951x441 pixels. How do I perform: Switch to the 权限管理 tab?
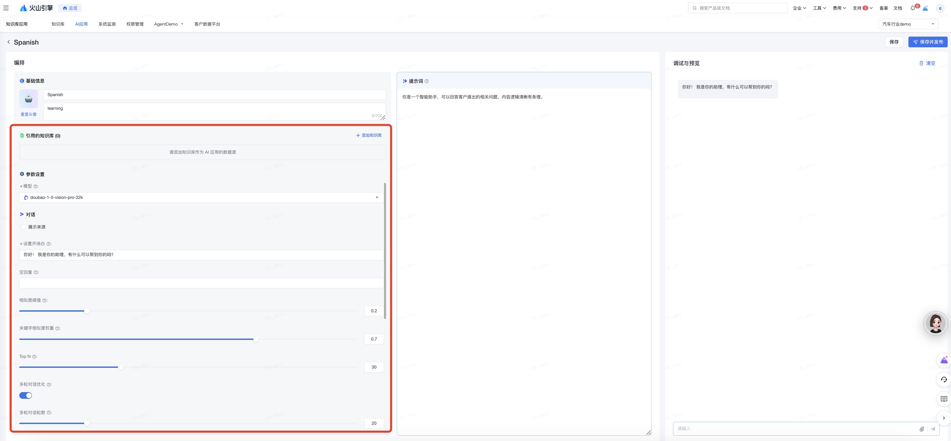pos(135,24)
